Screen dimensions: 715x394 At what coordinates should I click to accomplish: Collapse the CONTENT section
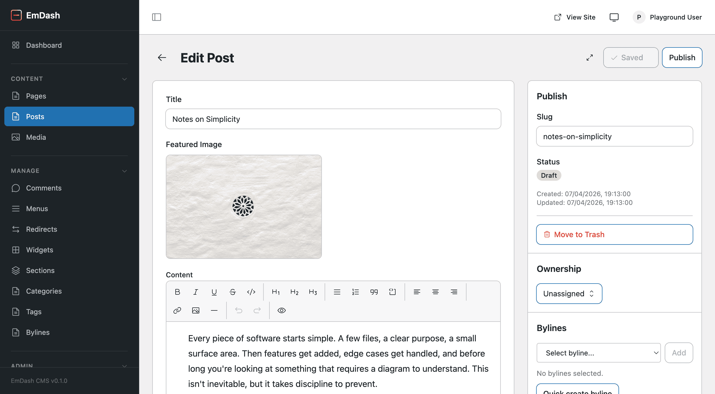tap(125, 79)
